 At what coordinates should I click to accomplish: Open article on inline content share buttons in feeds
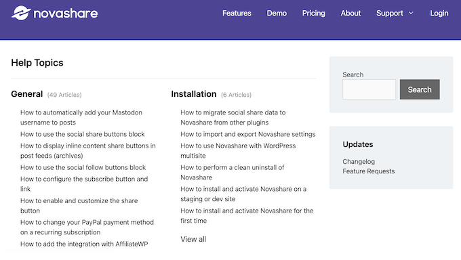(x=88, y=151)
